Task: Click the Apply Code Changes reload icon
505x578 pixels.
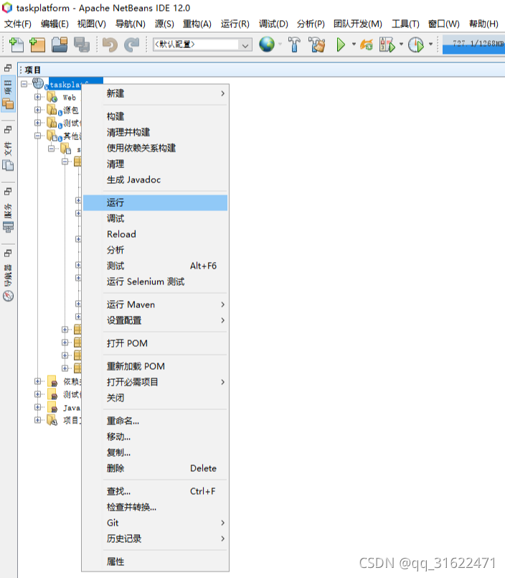Action: click(366, 45)
